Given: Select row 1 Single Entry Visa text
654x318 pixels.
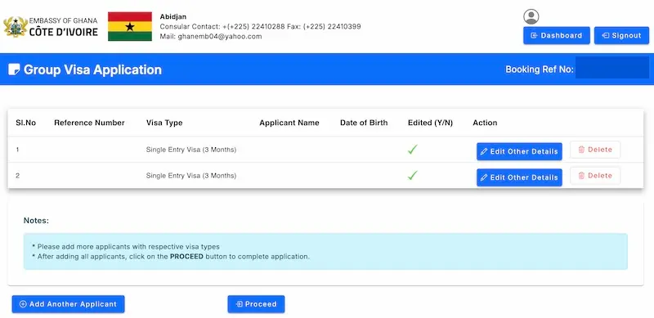Looking at the screenshot, I should coord(191,150).
